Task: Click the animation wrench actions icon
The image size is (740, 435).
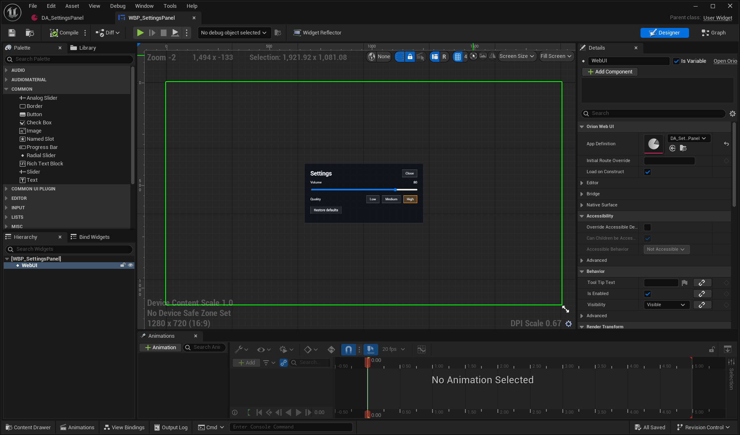Action: tap(241, 350)
